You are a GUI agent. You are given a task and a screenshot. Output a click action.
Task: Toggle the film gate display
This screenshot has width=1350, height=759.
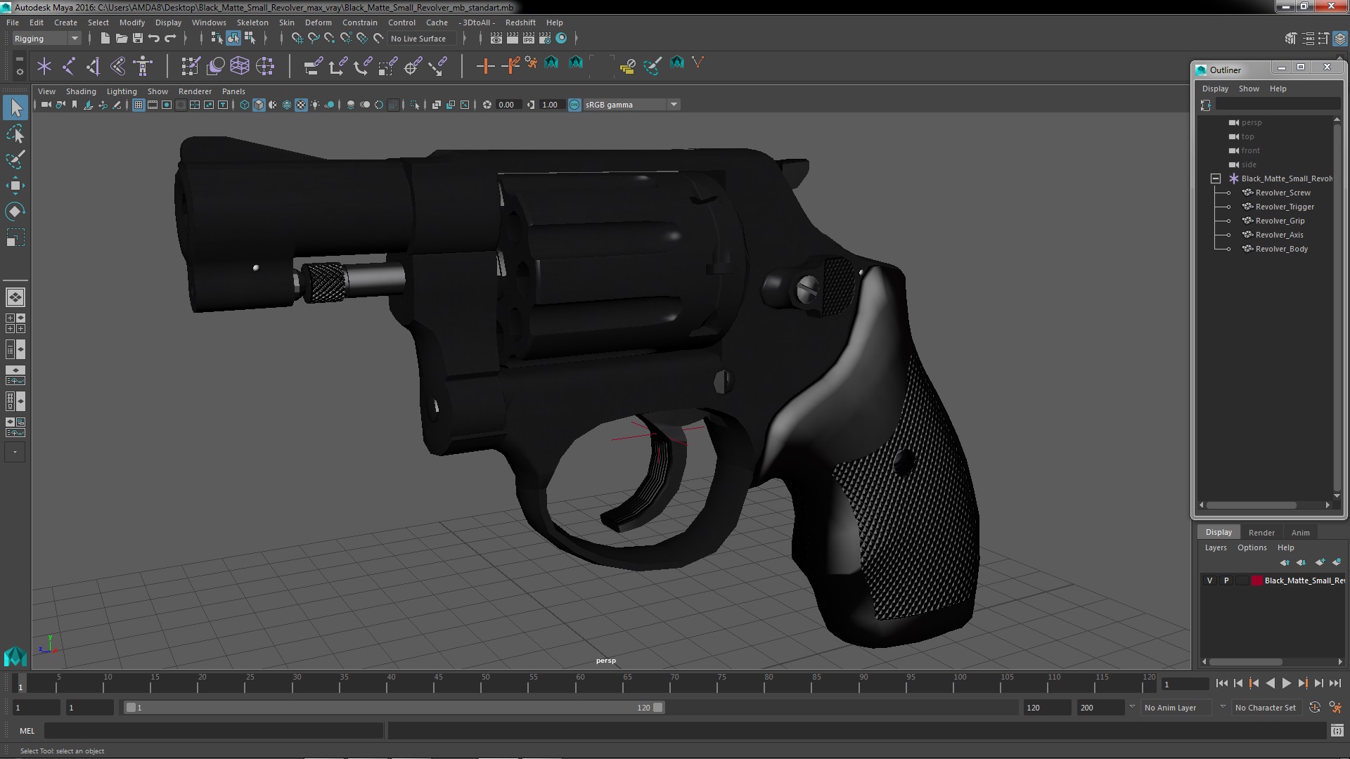point(153,105)
